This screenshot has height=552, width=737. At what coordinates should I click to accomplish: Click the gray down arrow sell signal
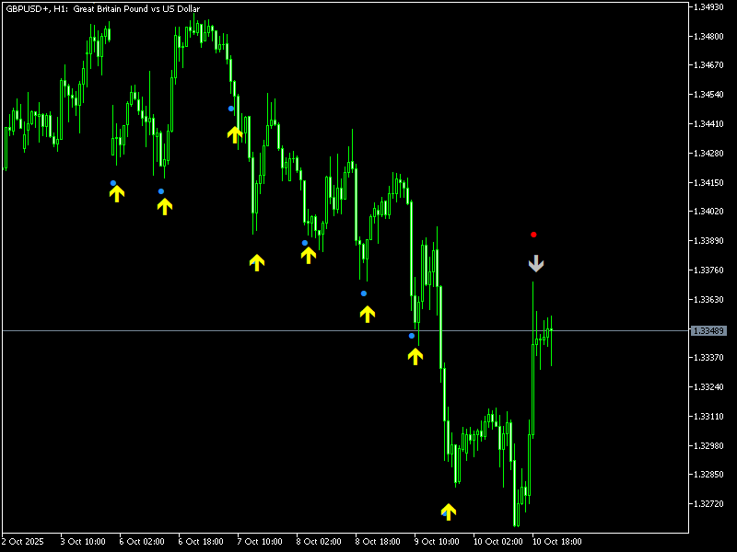pyautogui.click(x=536, y=264)
